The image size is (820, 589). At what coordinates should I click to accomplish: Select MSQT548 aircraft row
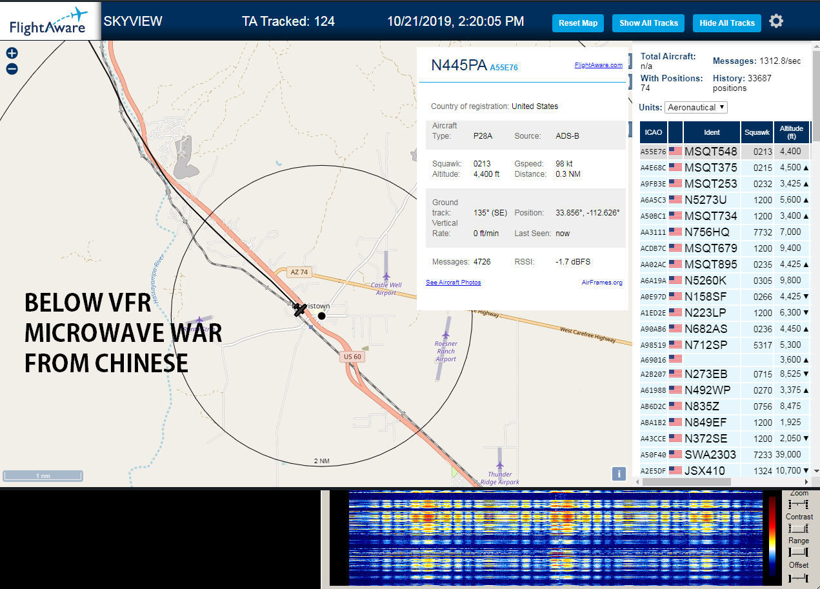coord(725,152)
